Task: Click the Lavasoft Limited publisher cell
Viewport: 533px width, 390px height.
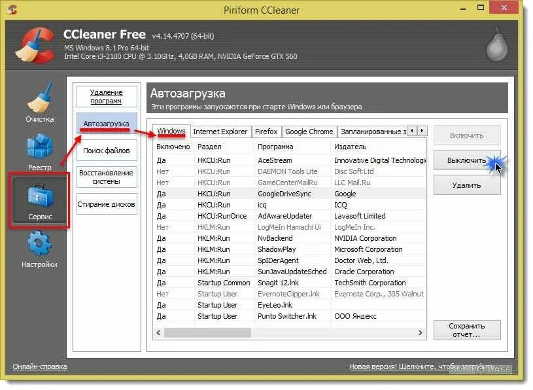Action: [360, 216]
